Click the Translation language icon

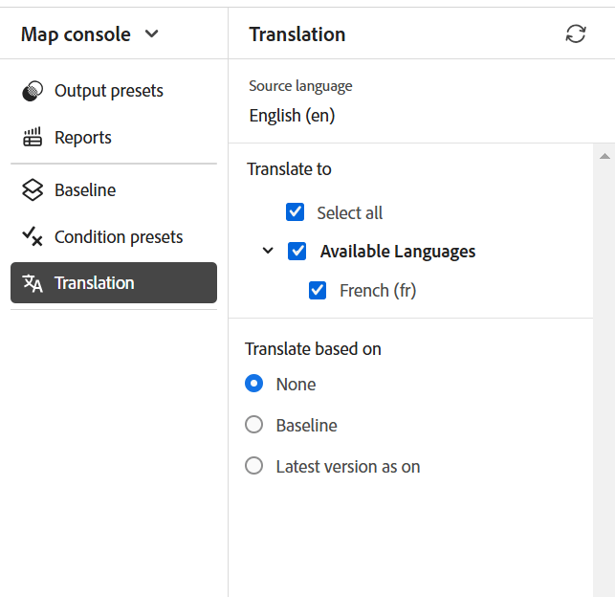coord(33,283)
